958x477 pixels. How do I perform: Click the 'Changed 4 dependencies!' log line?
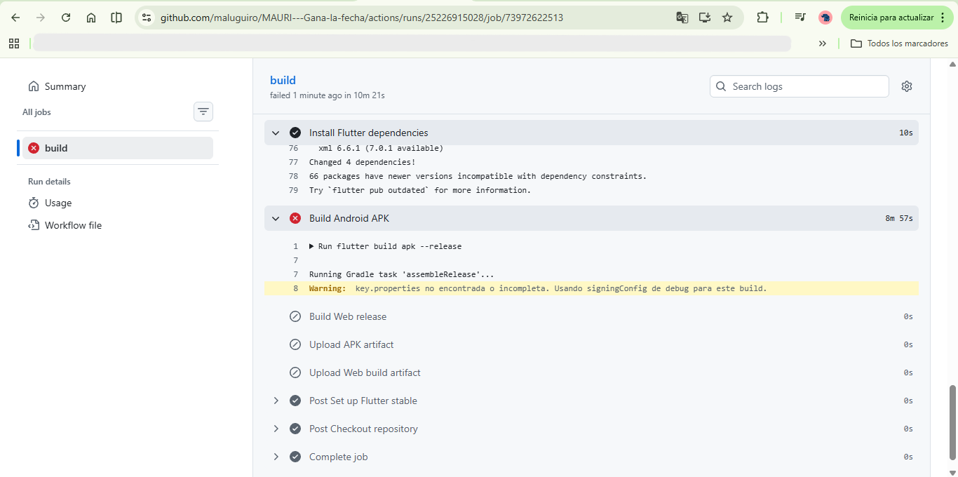click(x=362, y=162)
